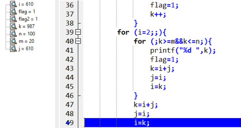The image size is (241, 128).
Task: Click line number 41 in the gutter
Action: pos(70,50)
